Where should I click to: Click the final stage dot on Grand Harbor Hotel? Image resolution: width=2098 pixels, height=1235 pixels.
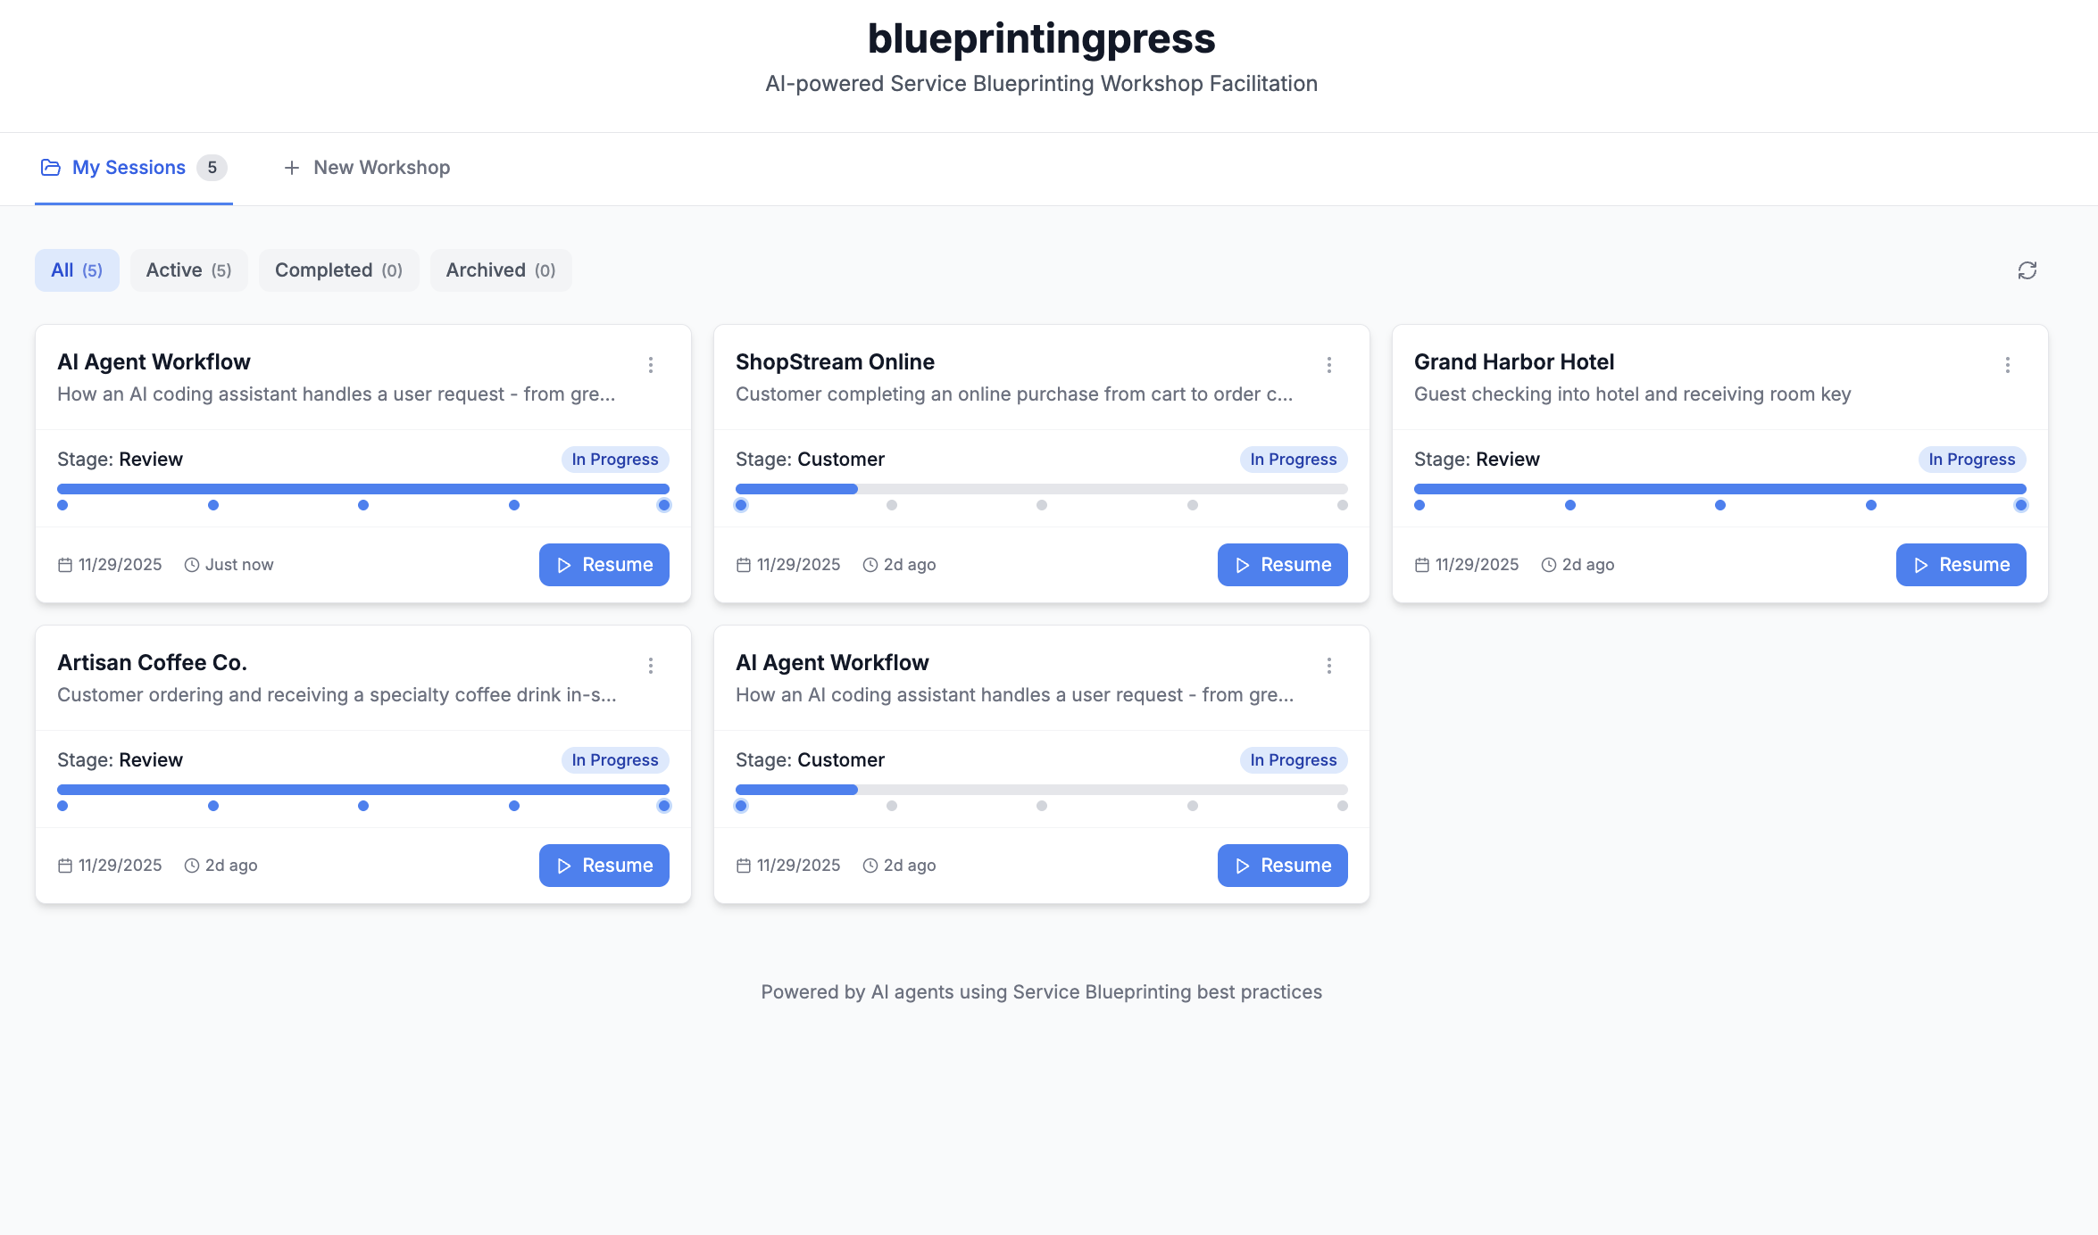pos(2020,505)
